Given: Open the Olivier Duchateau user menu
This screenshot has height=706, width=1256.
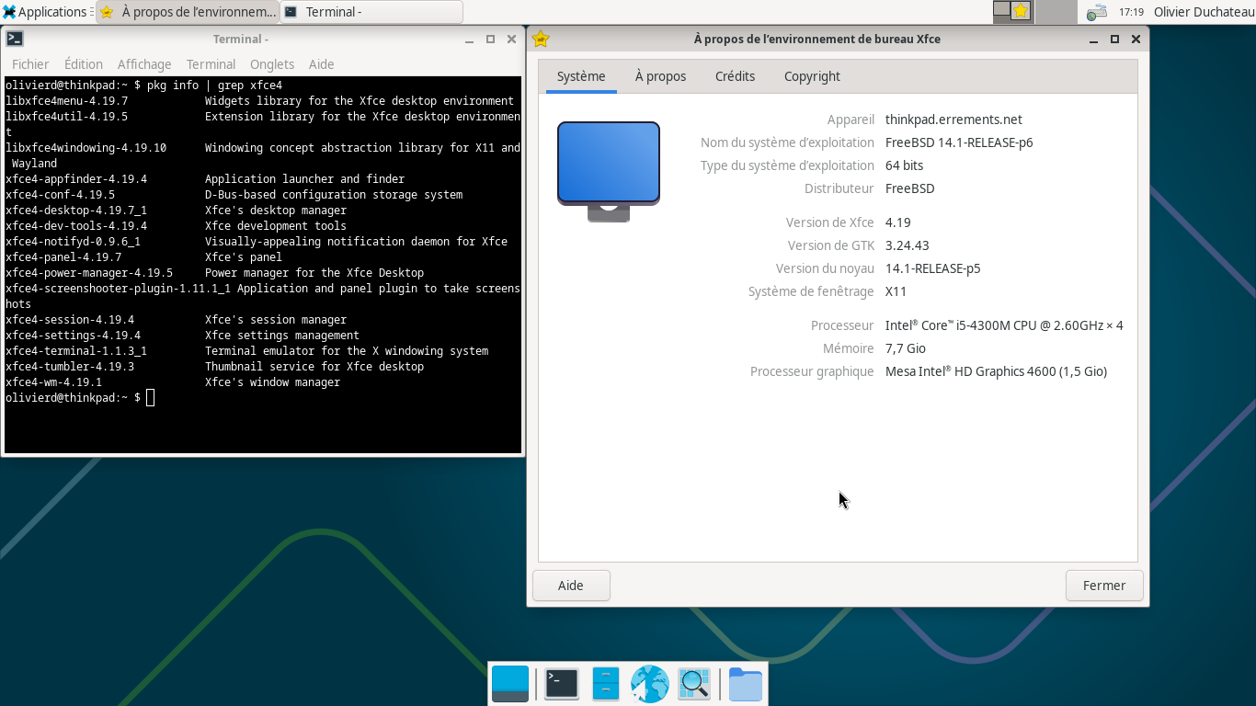Looking at the screenshot, I should [1204, 12].
